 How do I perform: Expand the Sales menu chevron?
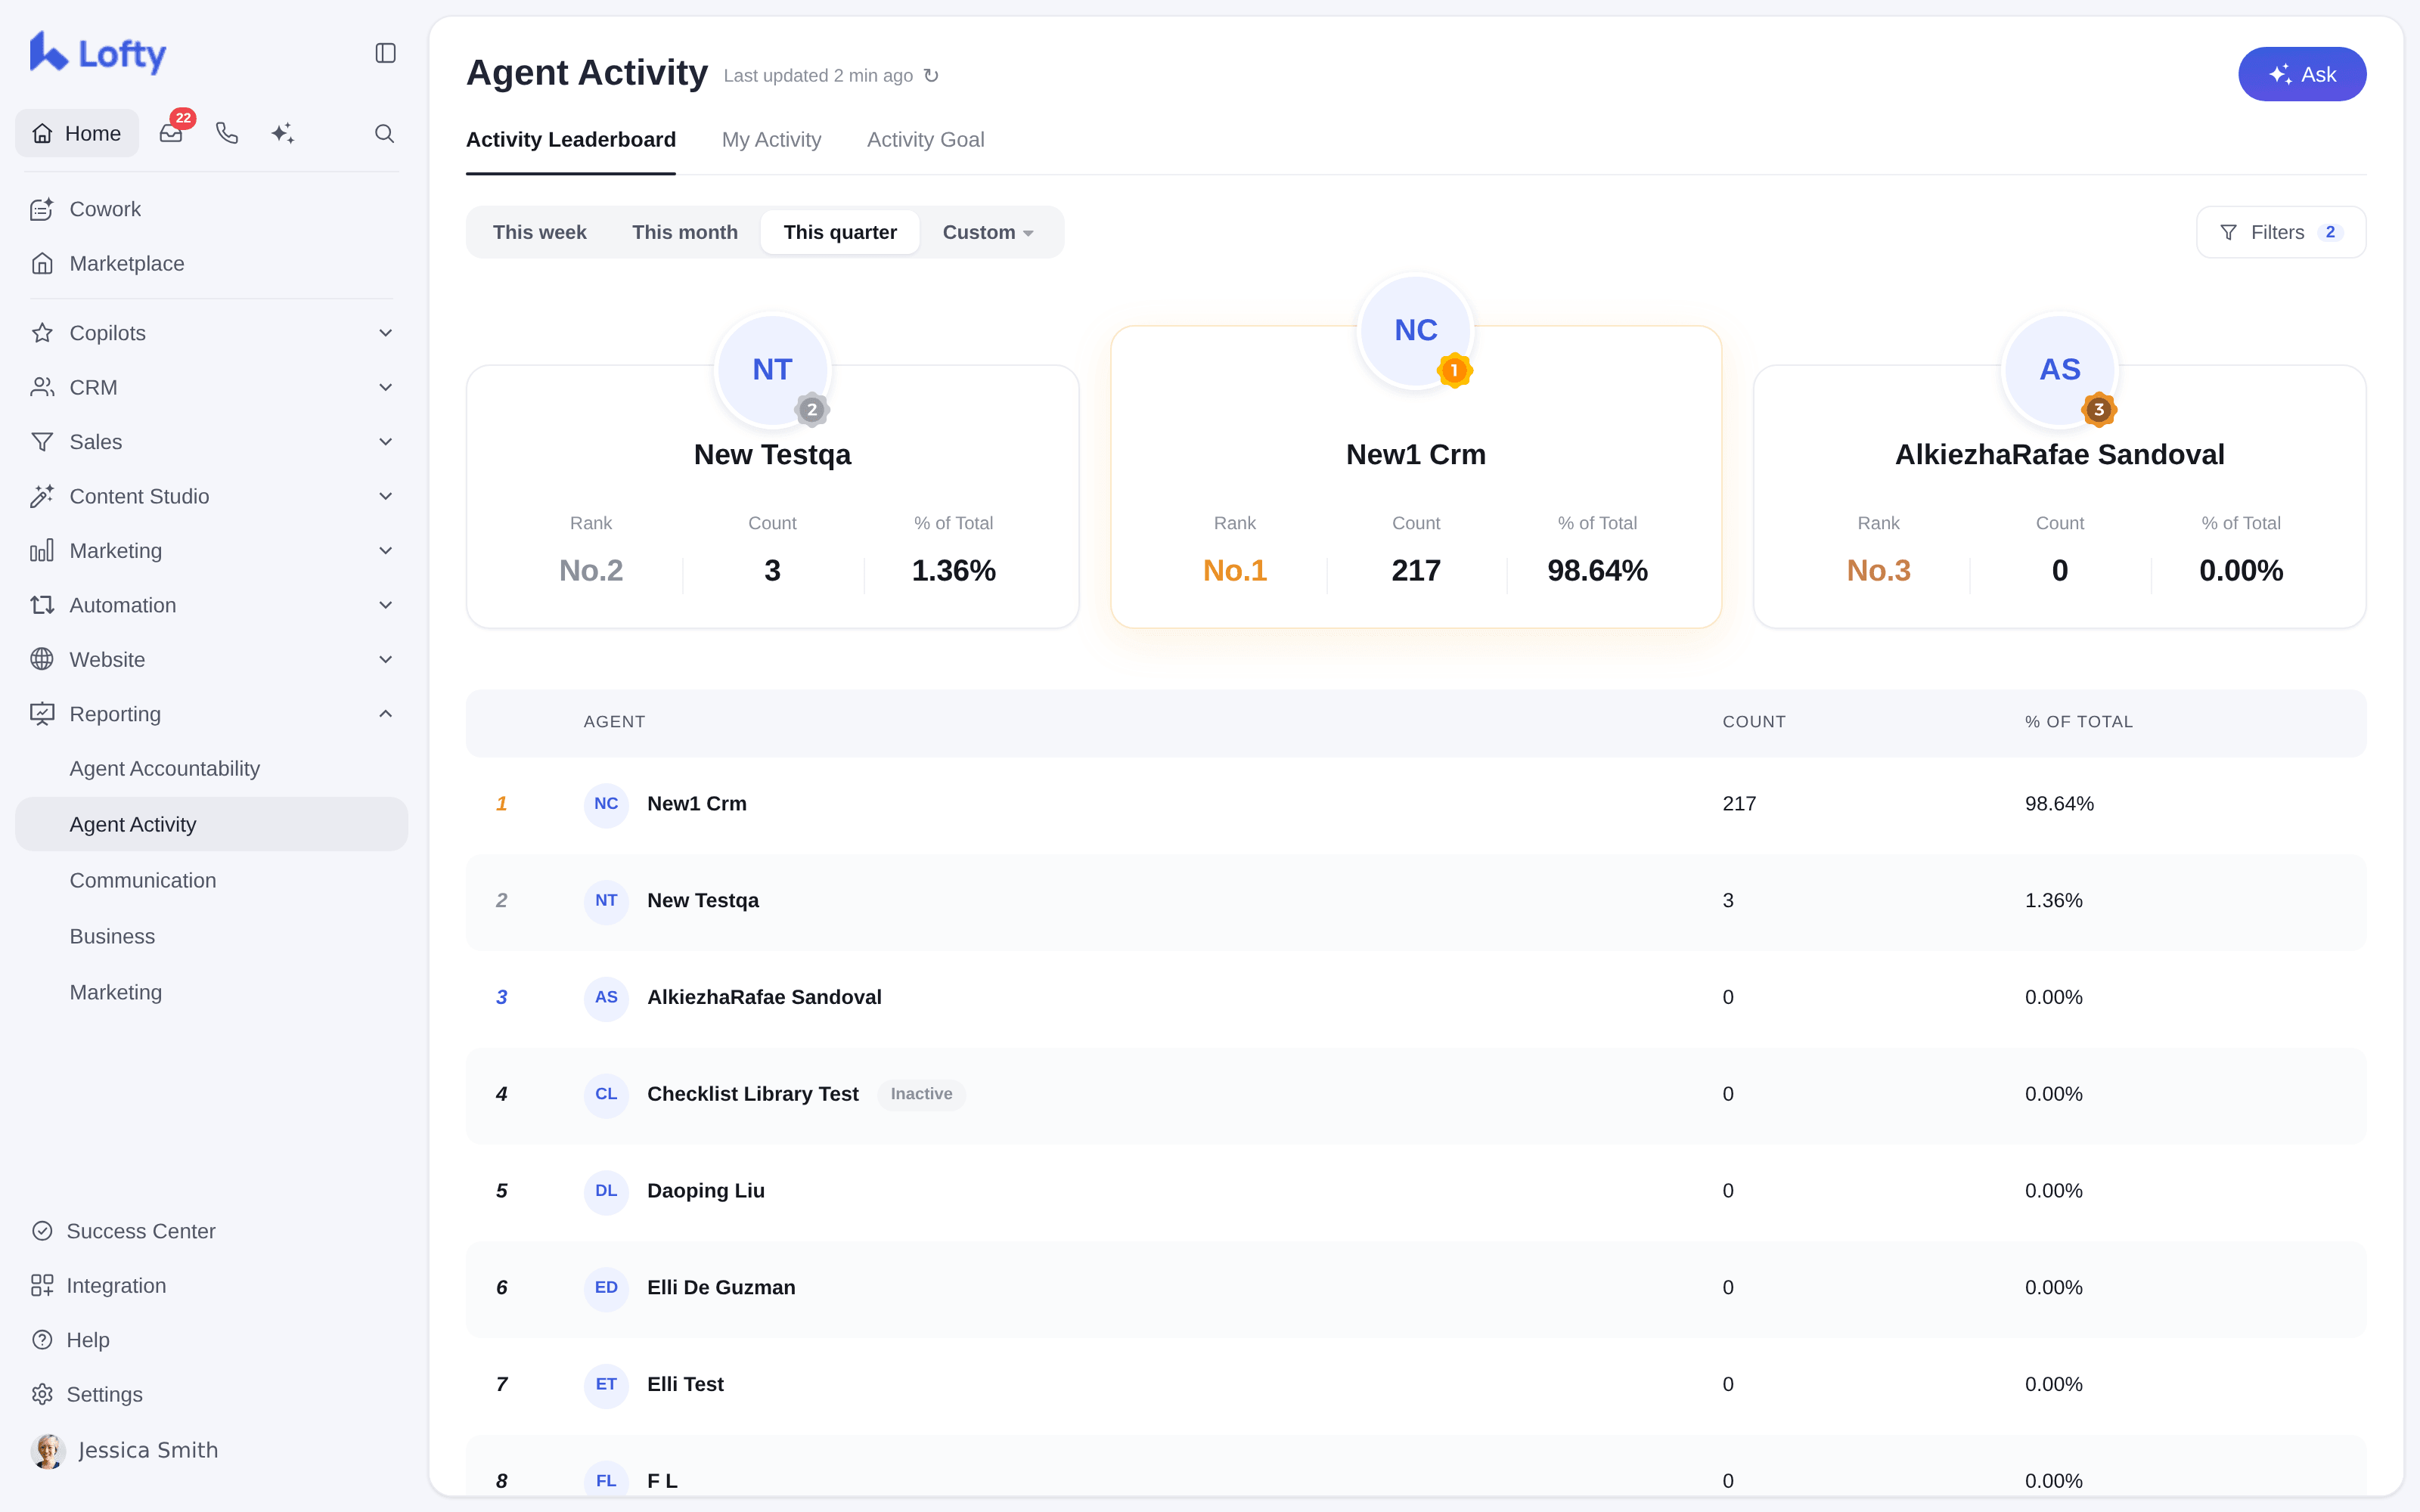coord(385,442)
